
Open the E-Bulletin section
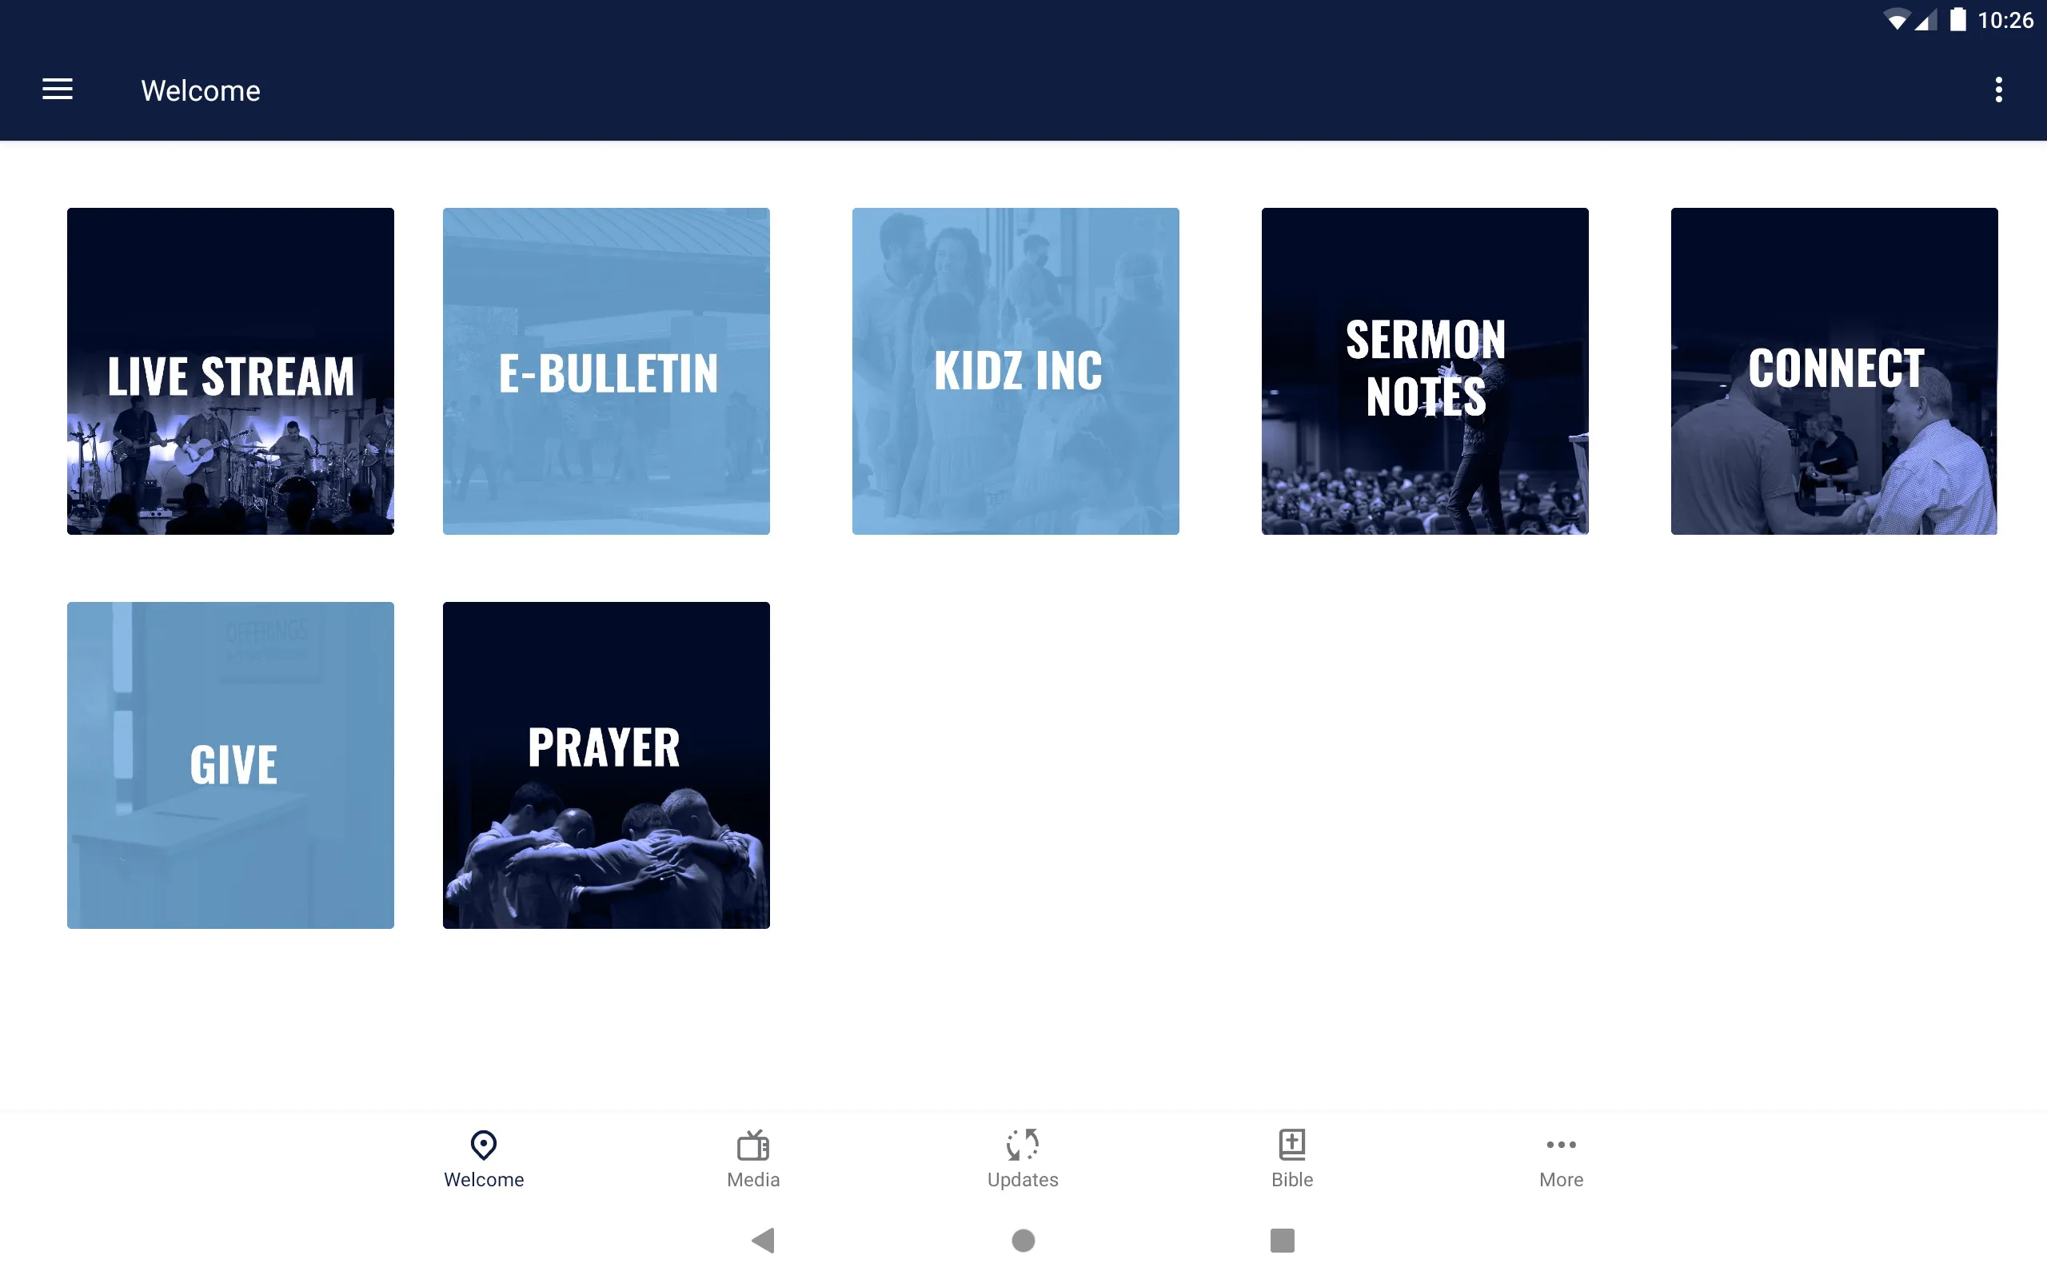click(605, 372)
